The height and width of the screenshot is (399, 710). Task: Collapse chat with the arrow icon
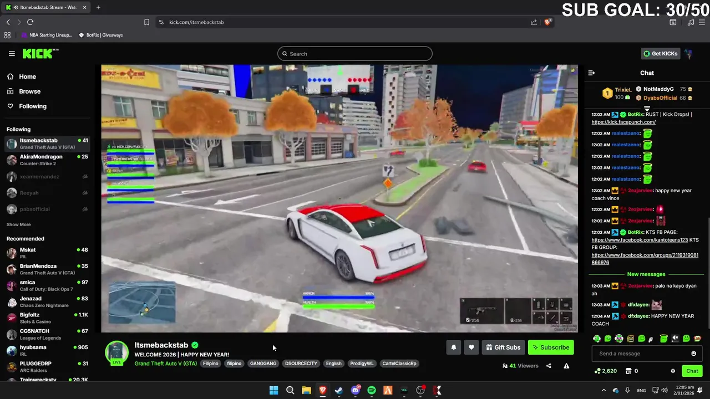[x=591, y=73]
